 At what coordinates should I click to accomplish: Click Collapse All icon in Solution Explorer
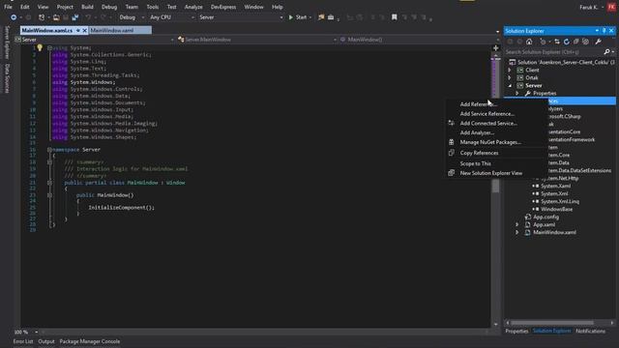coord(576,42)
